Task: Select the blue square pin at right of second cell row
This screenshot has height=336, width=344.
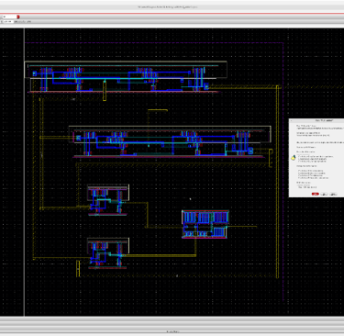Action: (x=250, y=151)
